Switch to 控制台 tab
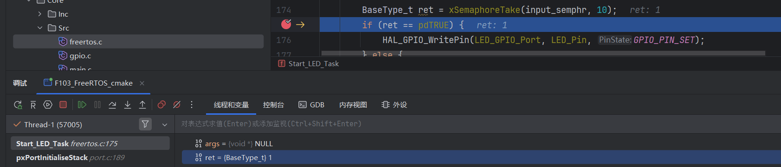 click(273, 105)
